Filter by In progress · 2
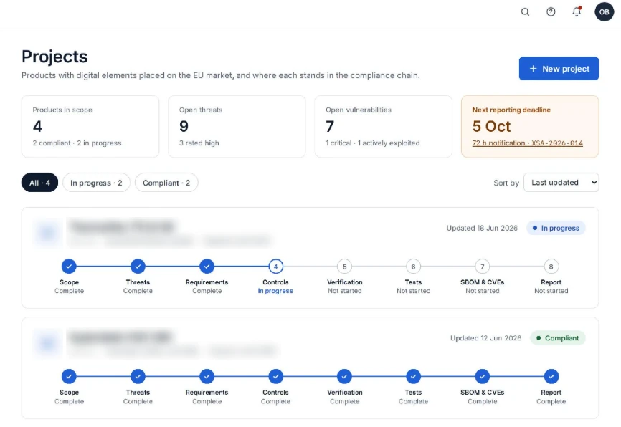 (96, 183)
